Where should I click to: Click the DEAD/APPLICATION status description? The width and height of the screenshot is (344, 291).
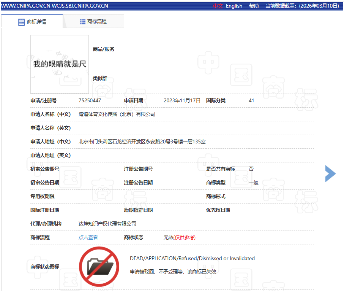tap(192, 258)
